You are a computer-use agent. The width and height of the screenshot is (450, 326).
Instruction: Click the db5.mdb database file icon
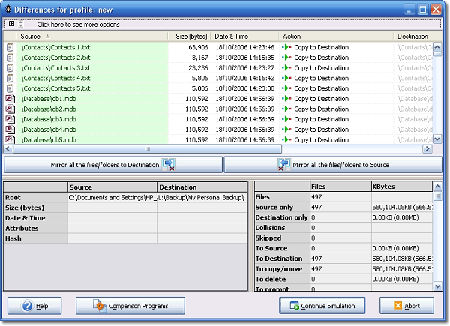[x=10, y=139]
